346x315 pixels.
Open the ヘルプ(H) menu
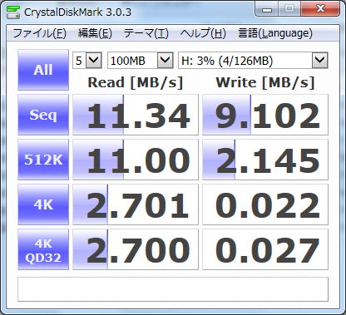(x=203, y=33)
